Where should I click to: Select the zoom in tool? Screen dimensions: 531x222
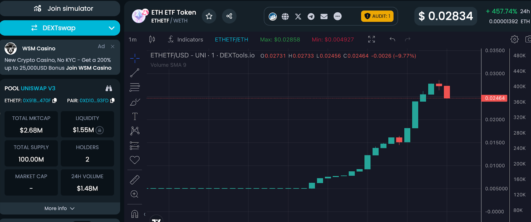point(135,194)
